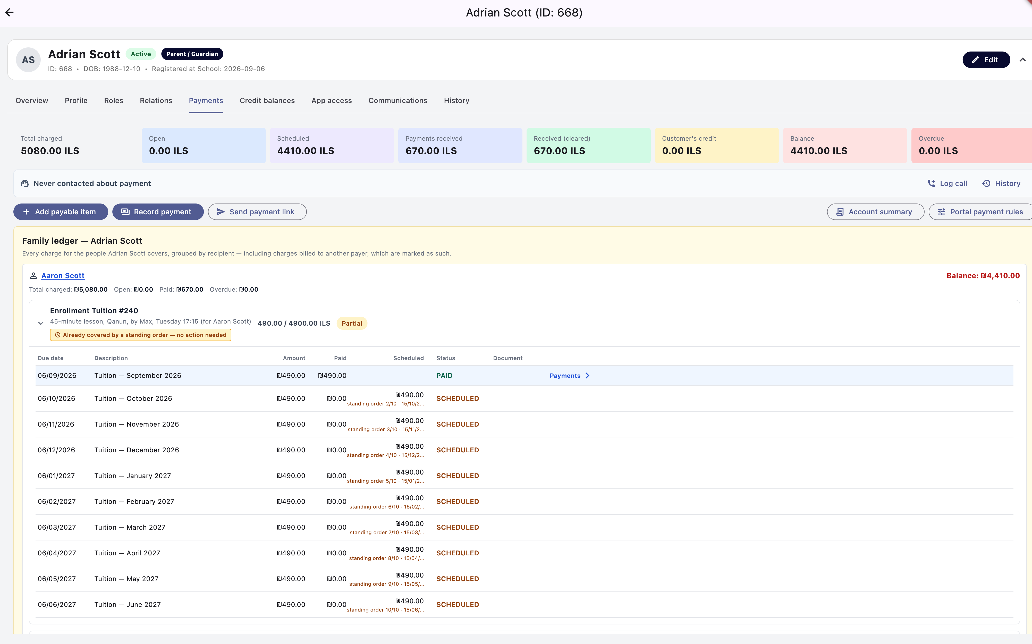Image resolution: width=1032 pixels, height=644 pixels.
Task: Switch to the Relations tab
Action: (156, 100)
